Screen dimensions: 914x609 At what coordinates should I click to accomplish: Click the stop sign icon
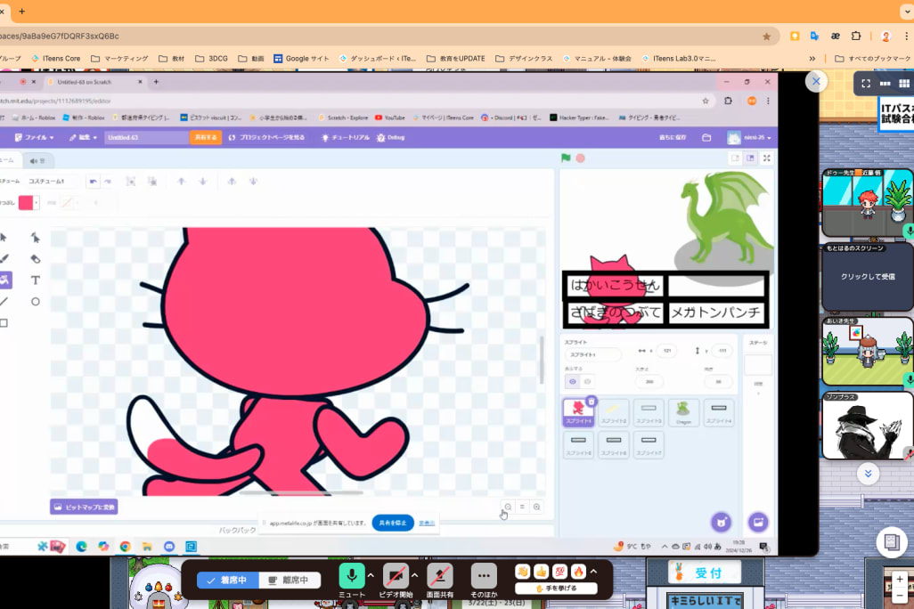point(578,157)
